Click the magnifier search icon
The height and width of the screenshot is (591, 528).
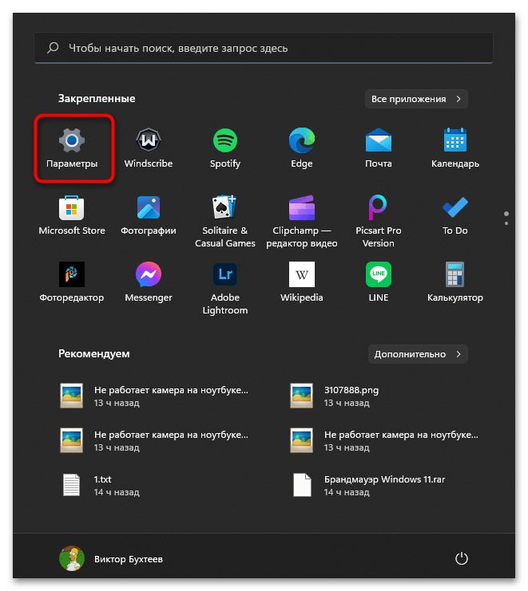53,48
